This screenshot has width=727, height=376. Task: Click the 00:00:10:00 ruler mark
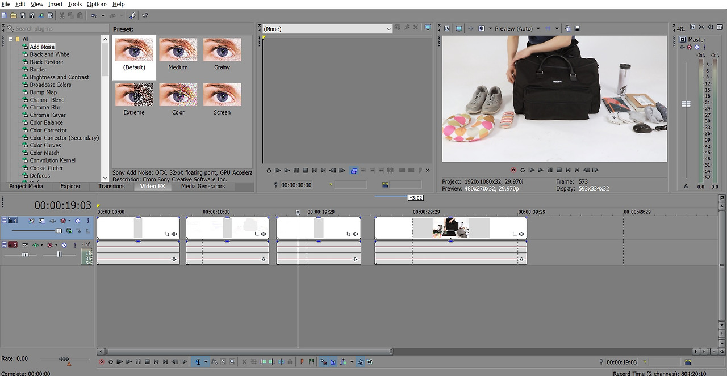(x=216, y=212)
